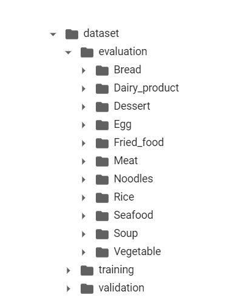Select the validation folder label

point(121,288)
